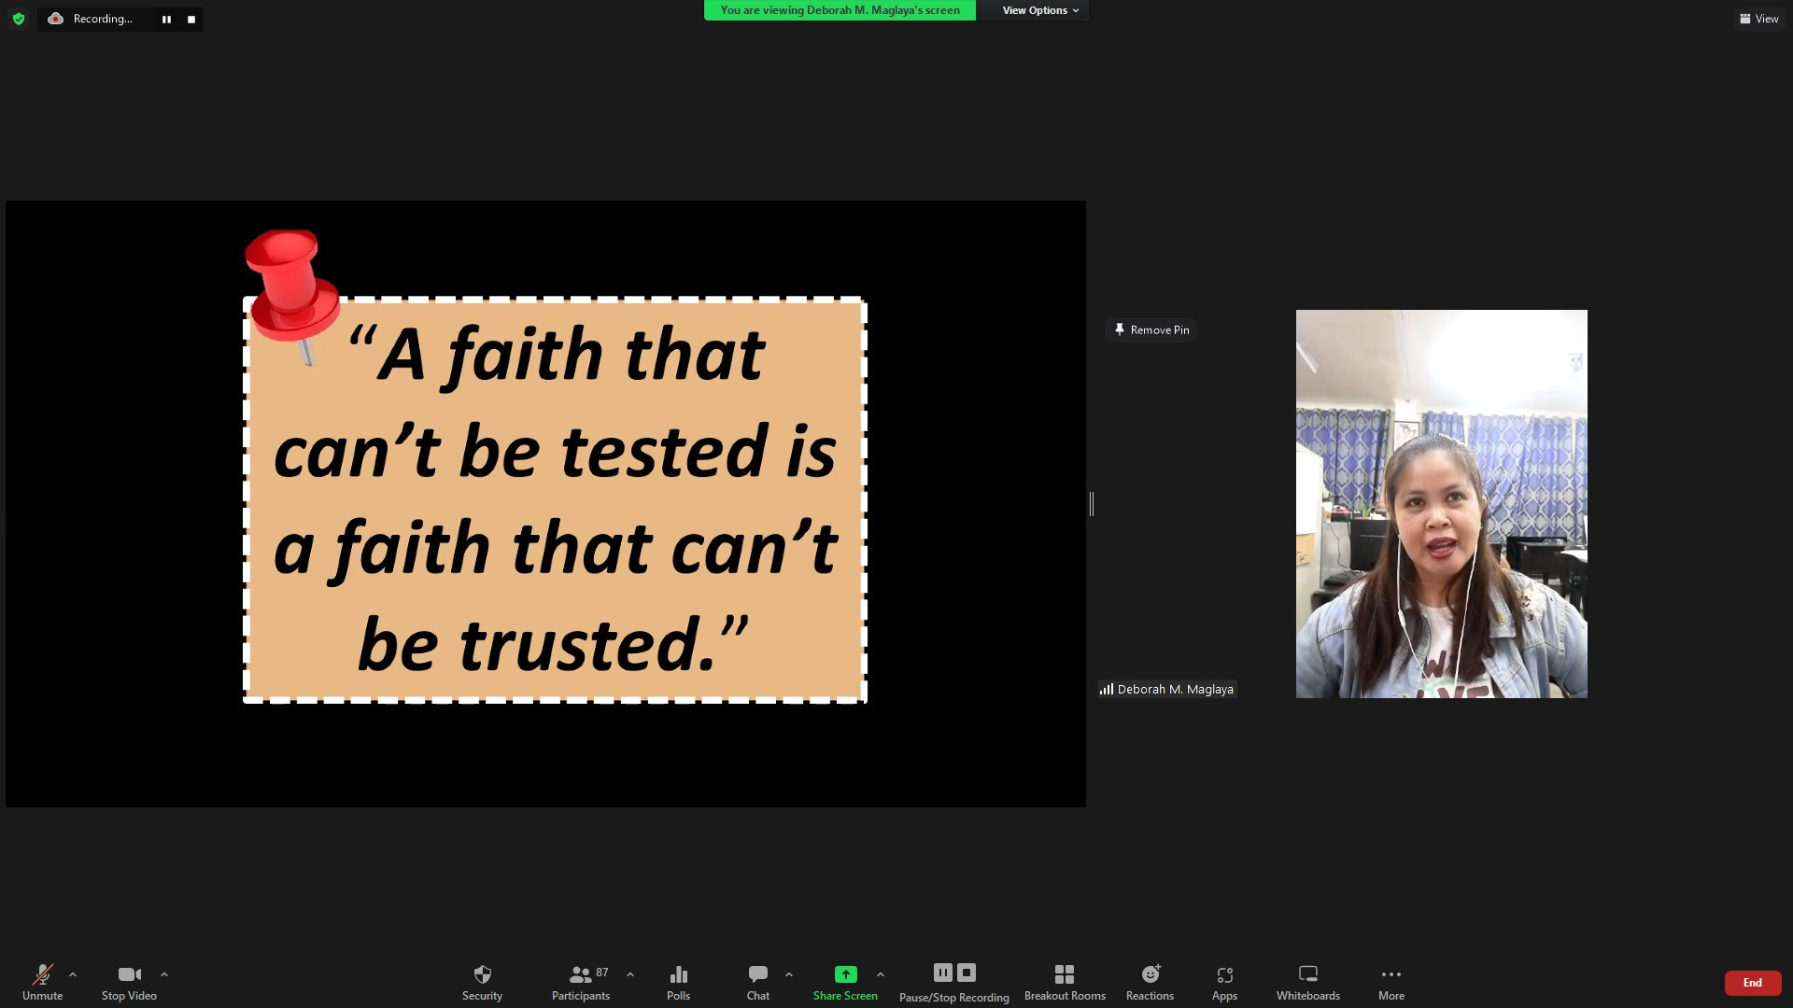
Task: Click the red End meeting button
Action: pos(1753,983)
